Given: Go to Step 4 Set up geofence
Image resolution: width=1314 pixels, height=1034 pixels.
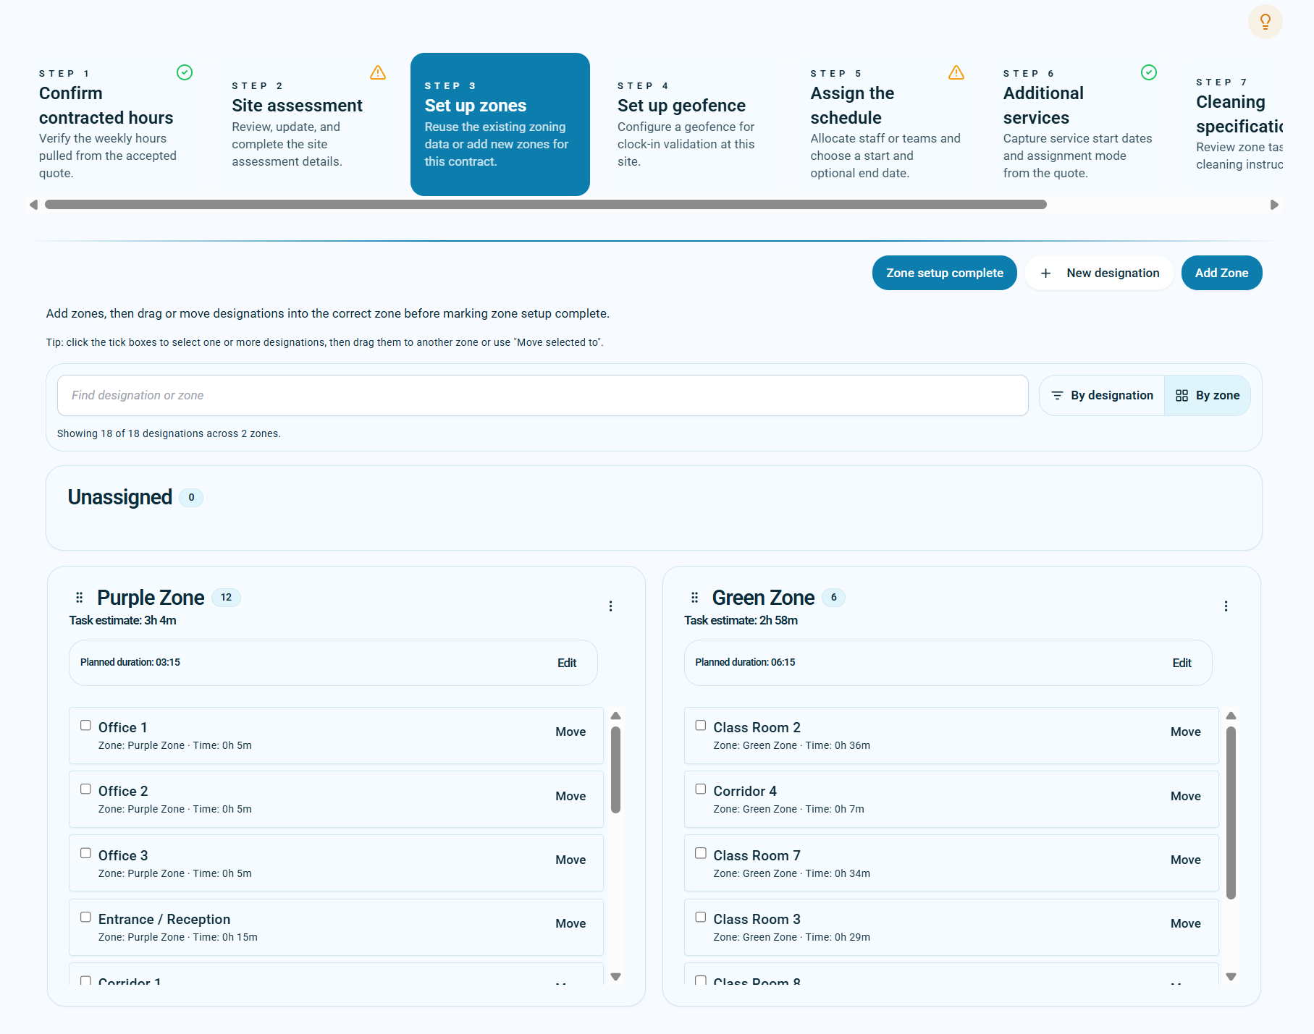Looking at the screenshot, I should coord(693,124).
